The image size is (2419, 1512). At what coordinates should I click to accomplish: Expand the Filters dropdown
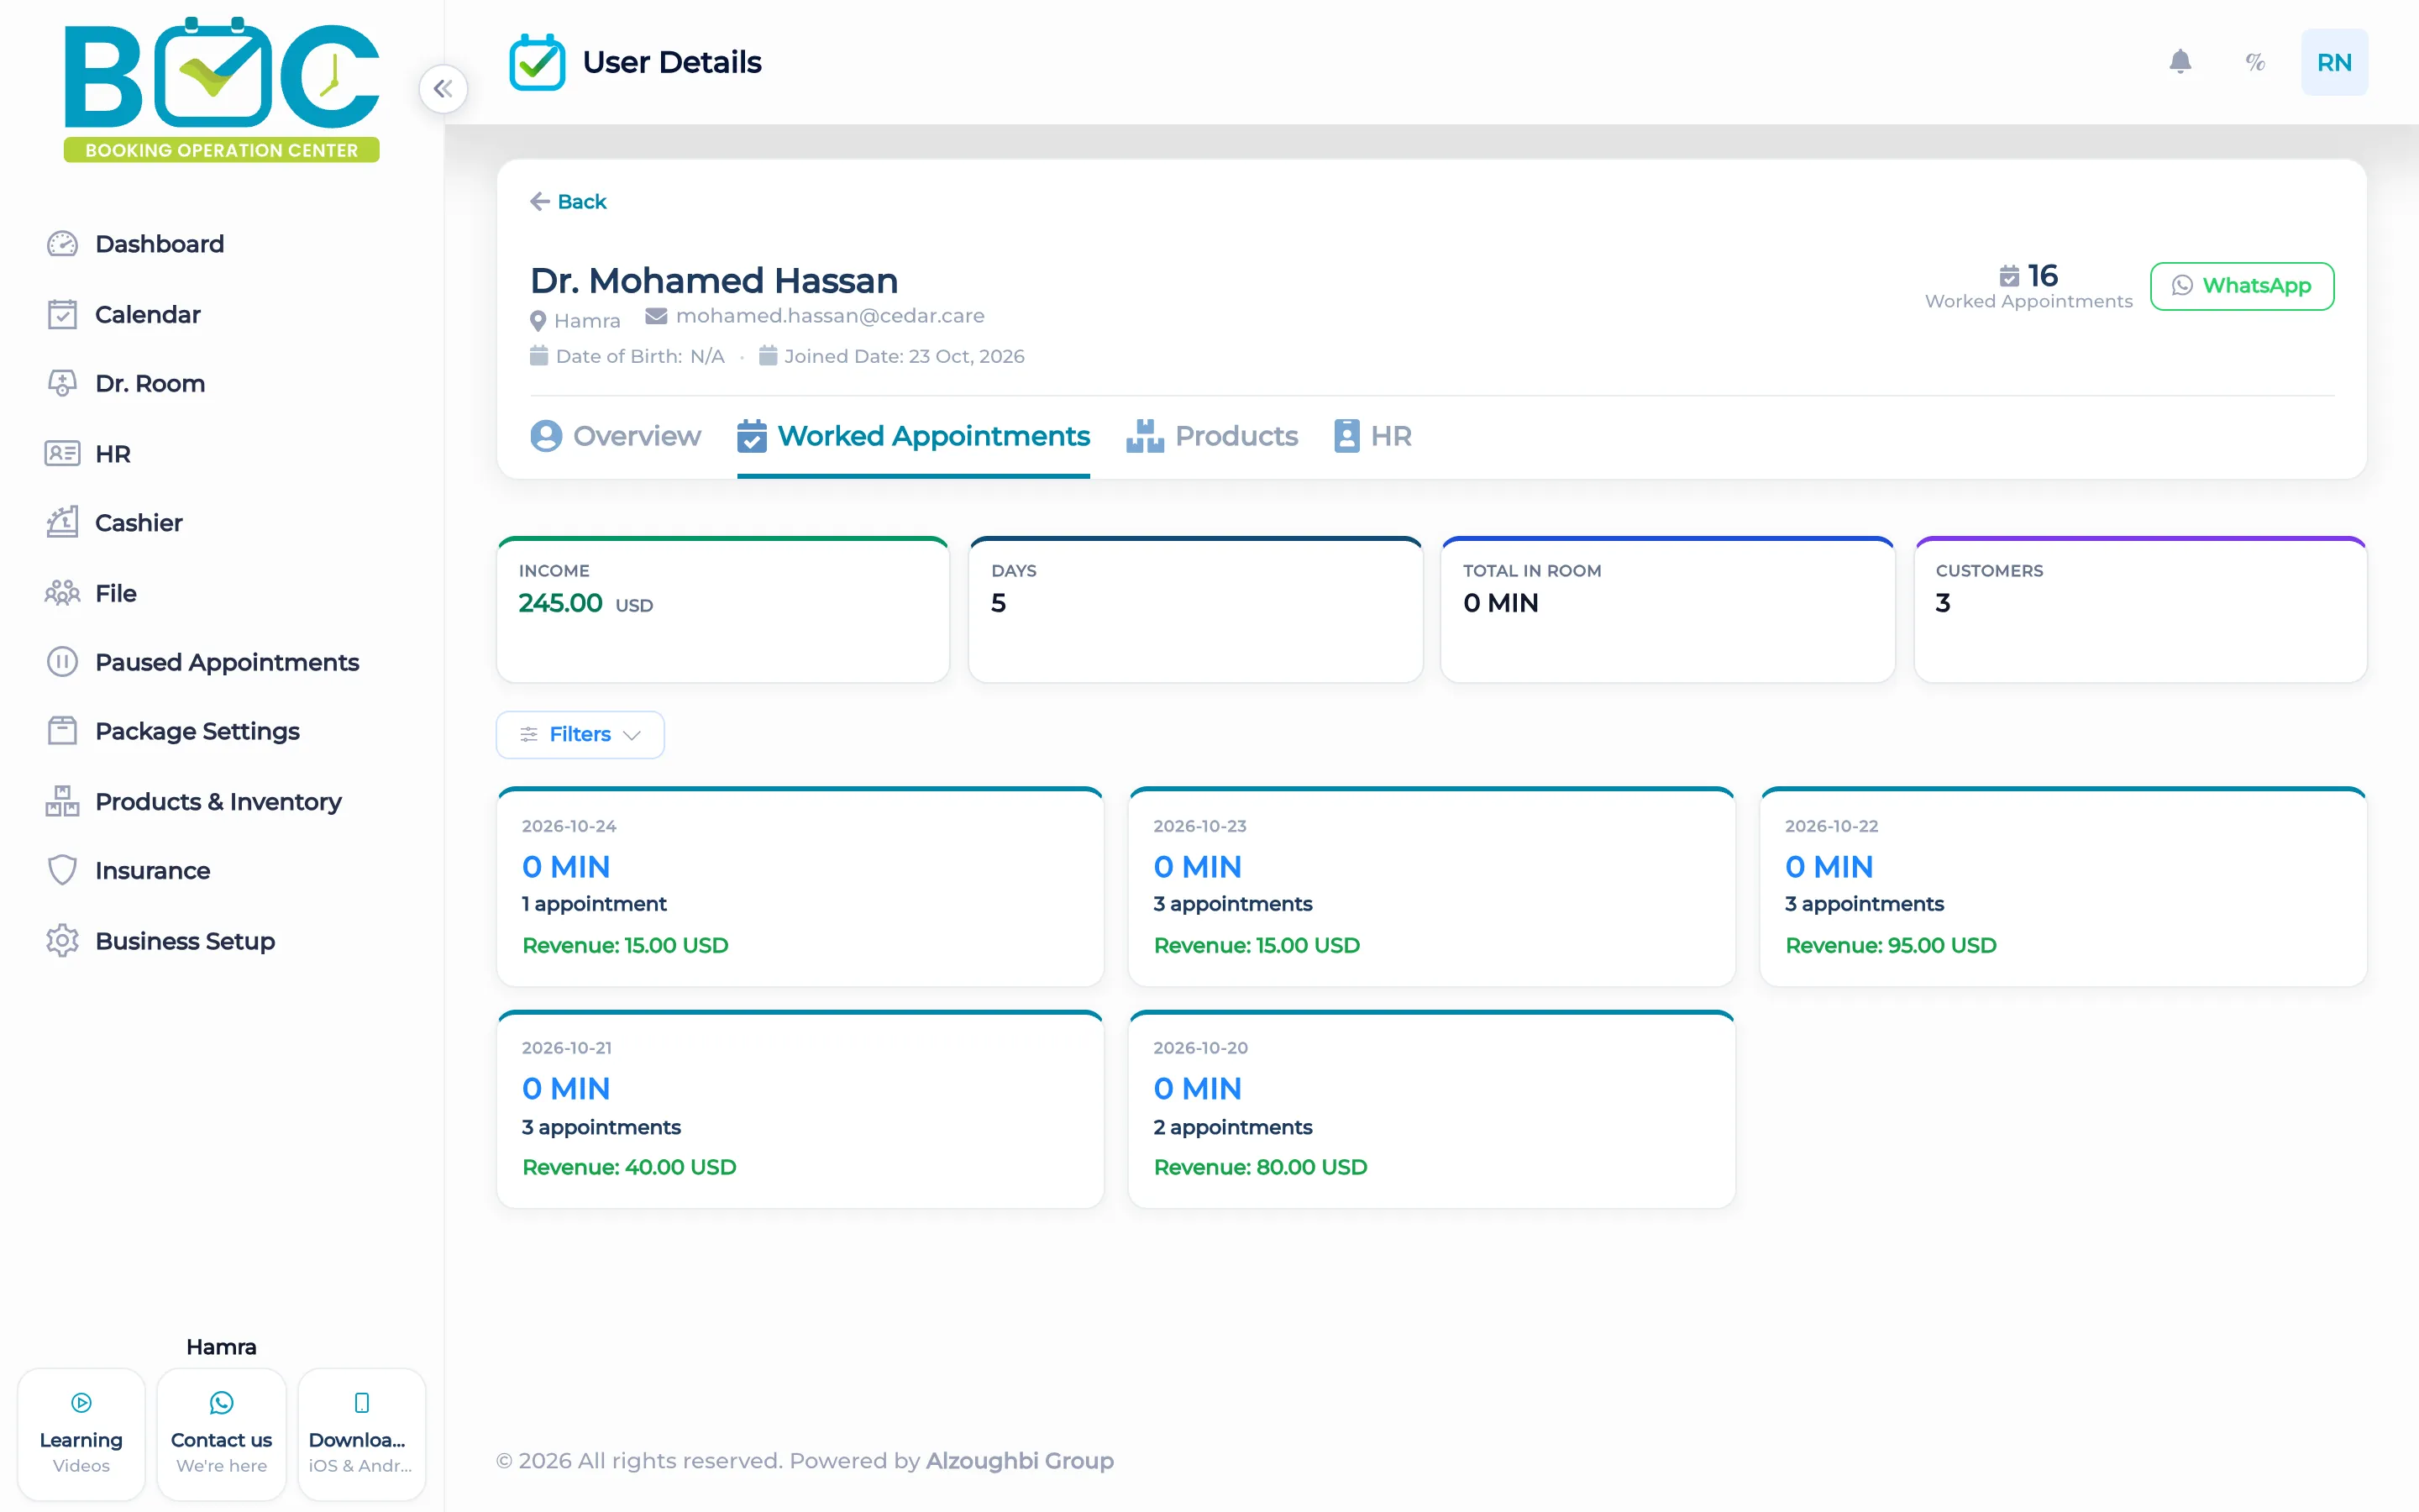point(580,734)
